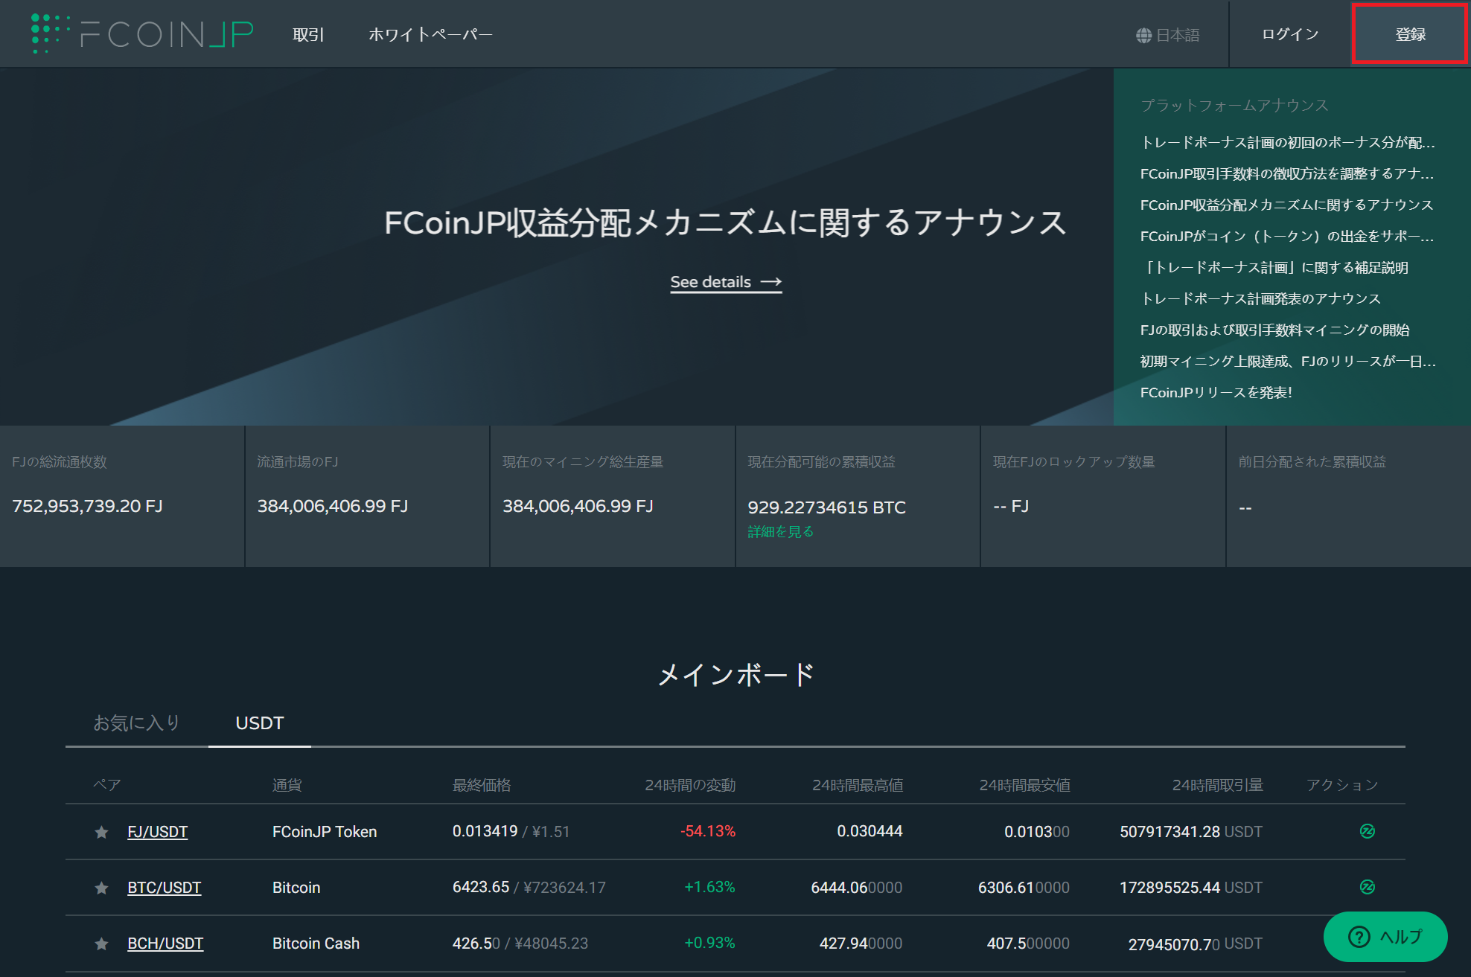The height and width of the screenshot is (977, 1471).
Task: Click the 詳細を見る link
Action: pos(781,532)
